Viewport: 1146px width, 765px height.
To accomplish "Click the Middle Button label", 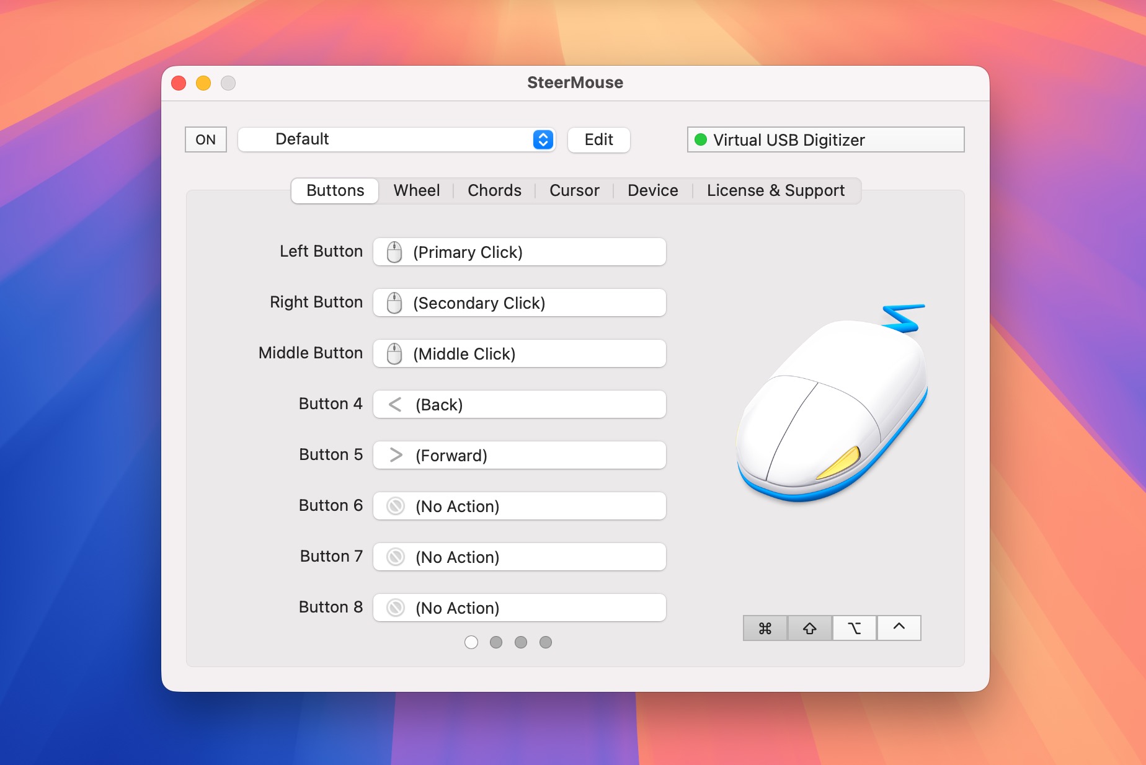I will pos(311,353).
